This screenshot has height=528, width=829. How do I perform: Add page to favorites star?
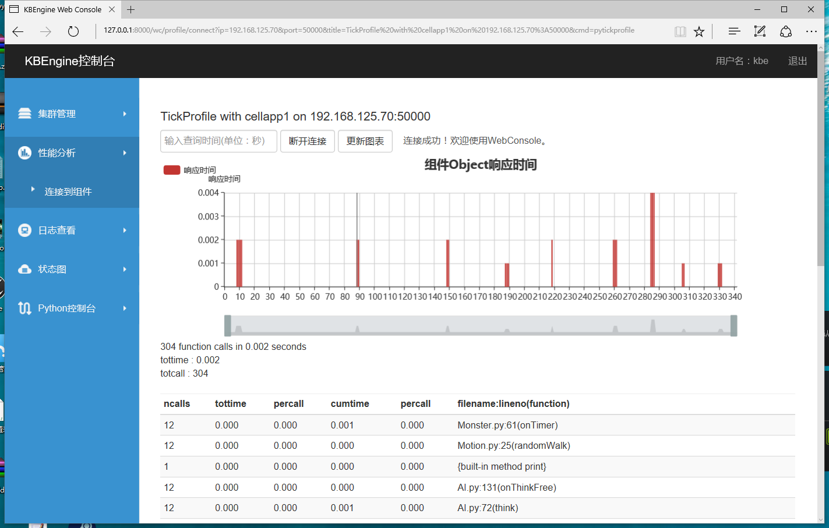(x=699, y=31)
